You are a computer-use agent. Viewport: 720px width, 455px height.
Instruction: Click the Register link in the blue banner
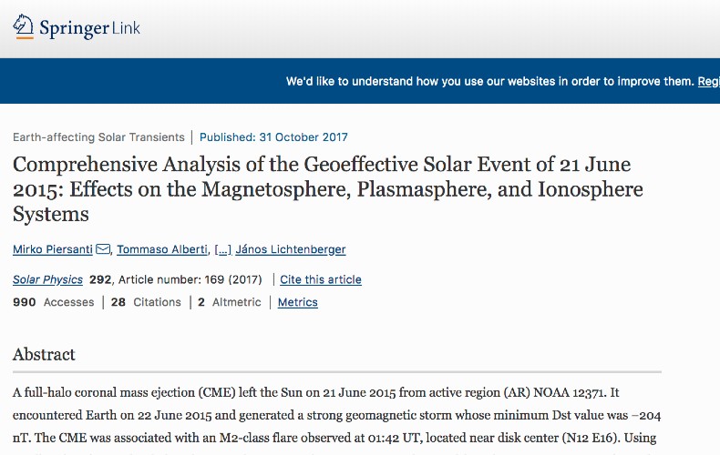tap(708, 81)
